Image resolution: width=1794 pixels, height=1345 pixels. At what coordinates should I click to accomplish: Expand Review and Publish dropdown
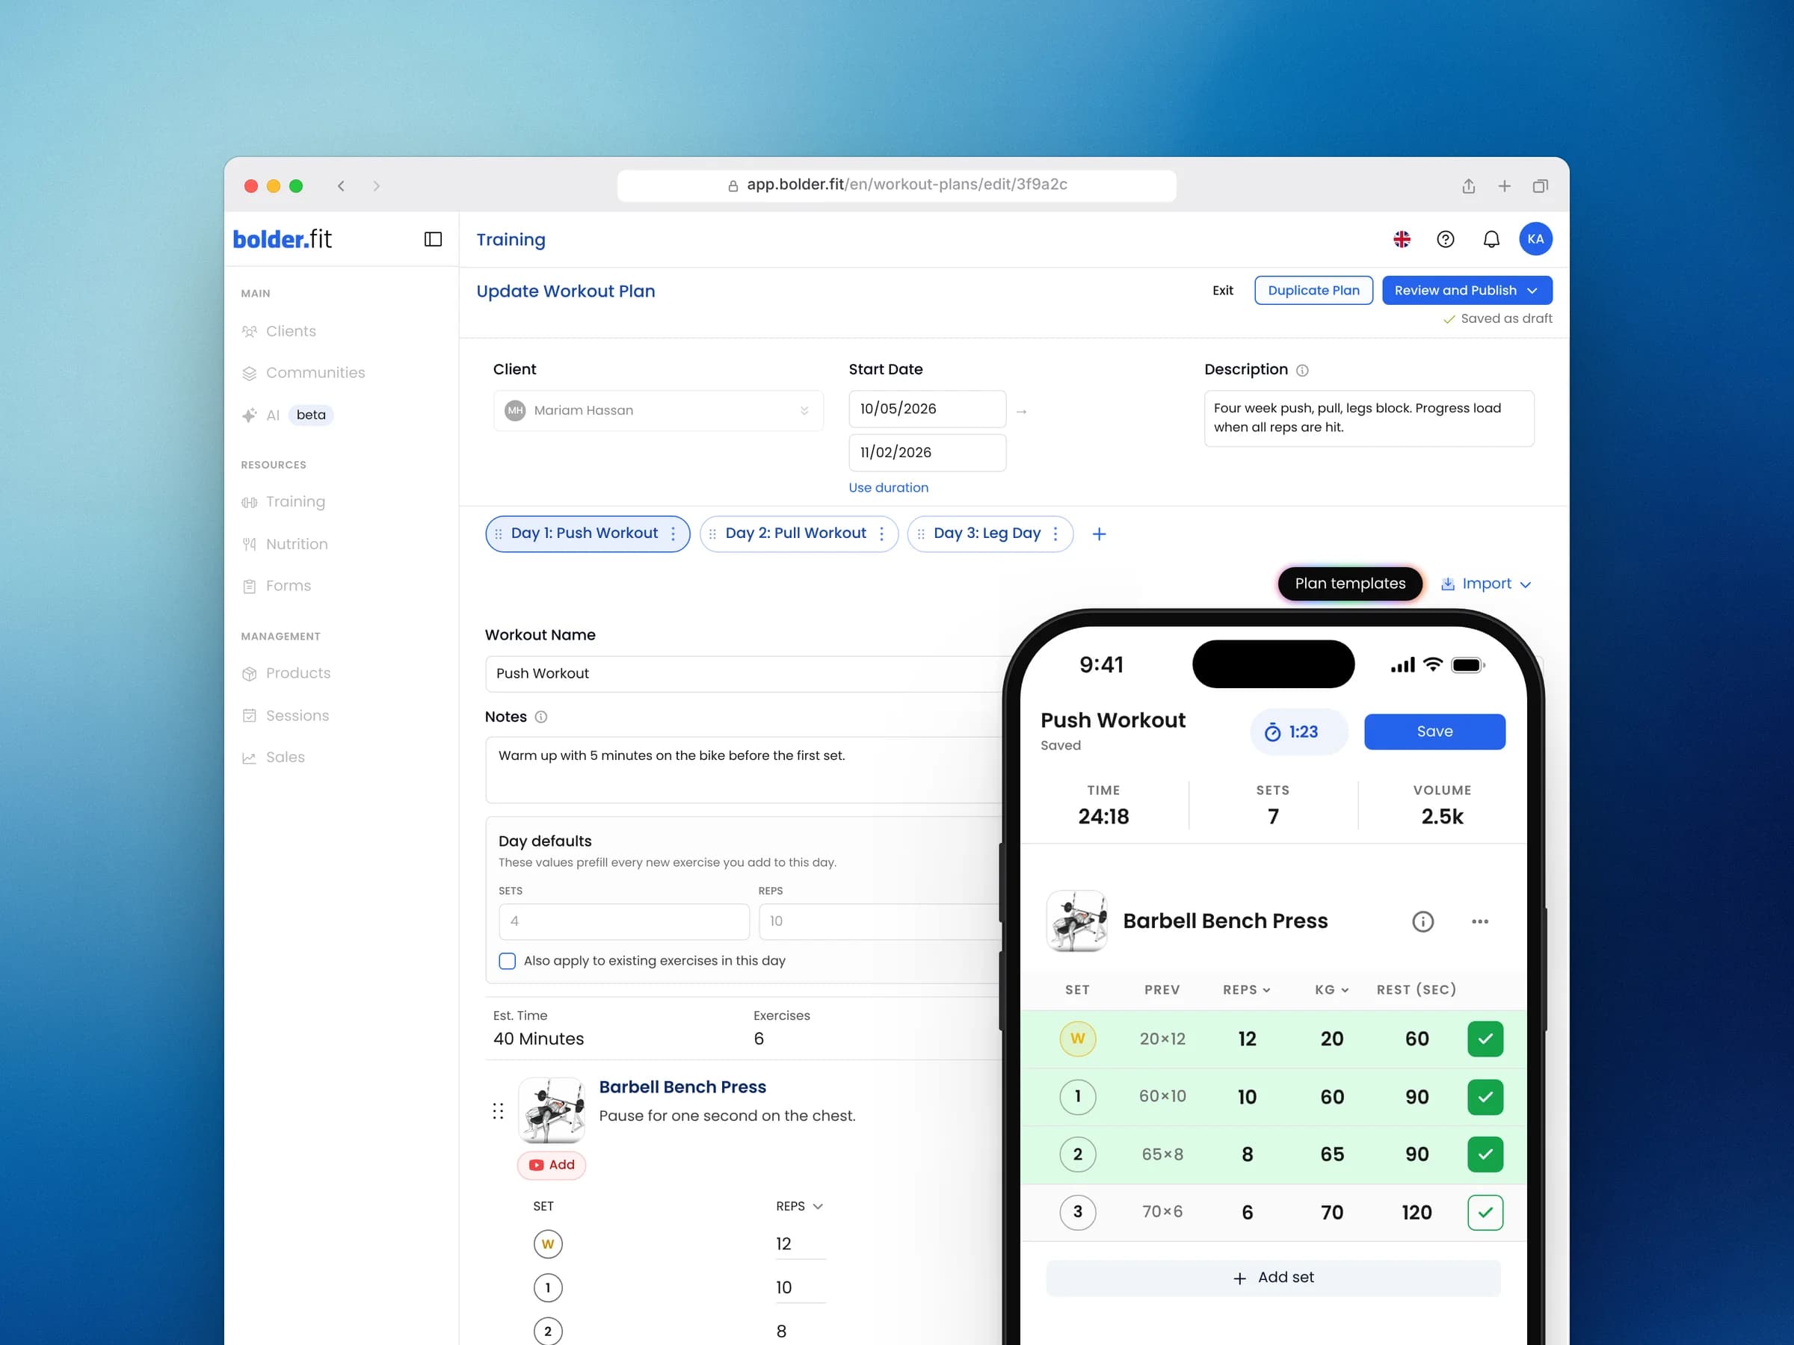click(1531, 291)
